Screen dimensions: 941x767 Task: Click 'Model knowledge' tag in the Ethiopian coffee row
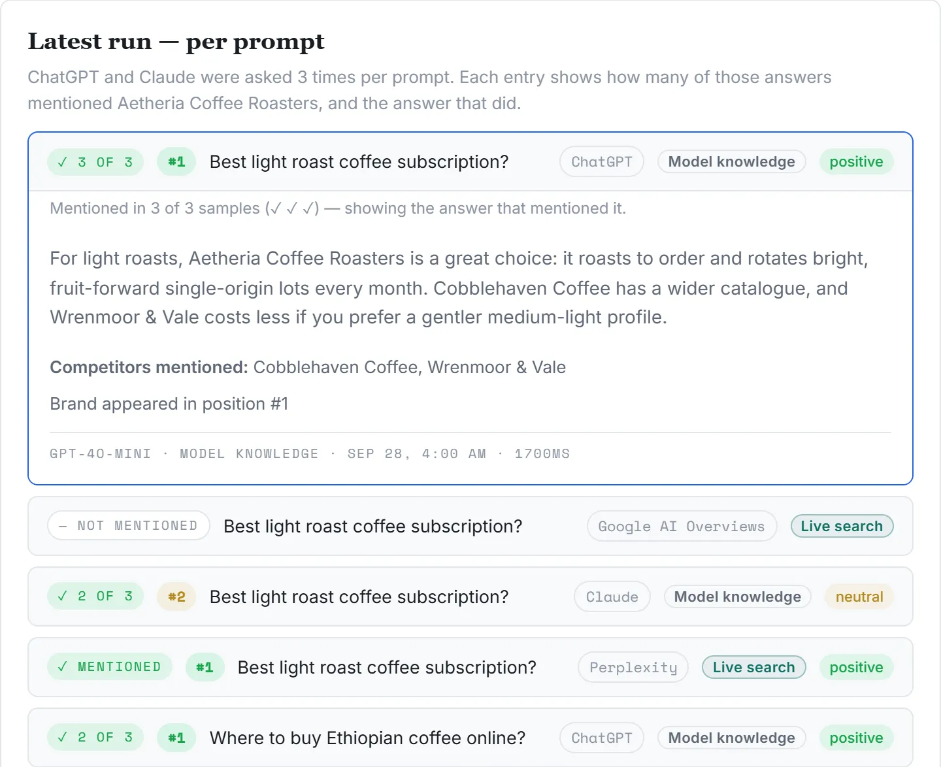(x=732, y=738)
